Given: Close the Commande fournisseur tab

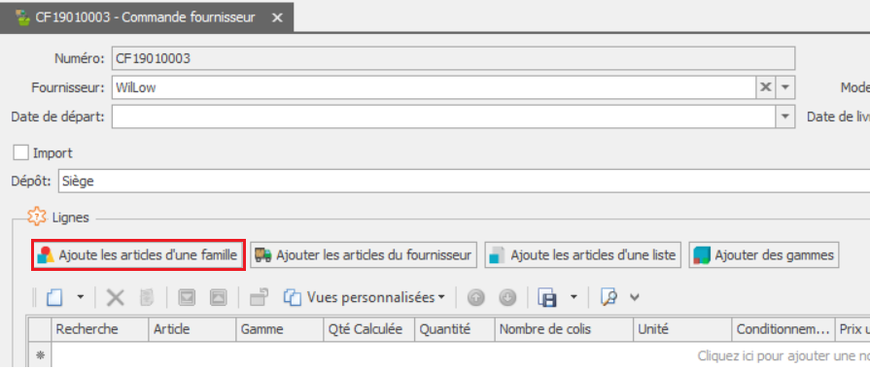Looking at the screenshot, I should click(277, 17).
